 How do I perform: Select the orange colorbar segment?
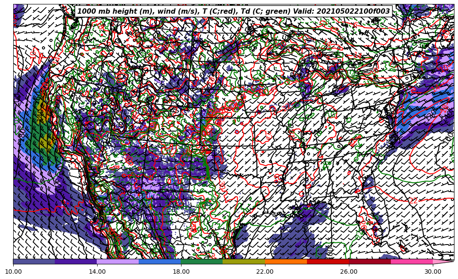(286, 262)
